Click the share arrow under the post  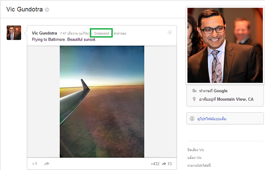coord(47,164)
